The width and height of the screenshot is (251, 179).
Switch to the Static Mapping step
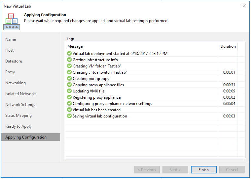18,115
